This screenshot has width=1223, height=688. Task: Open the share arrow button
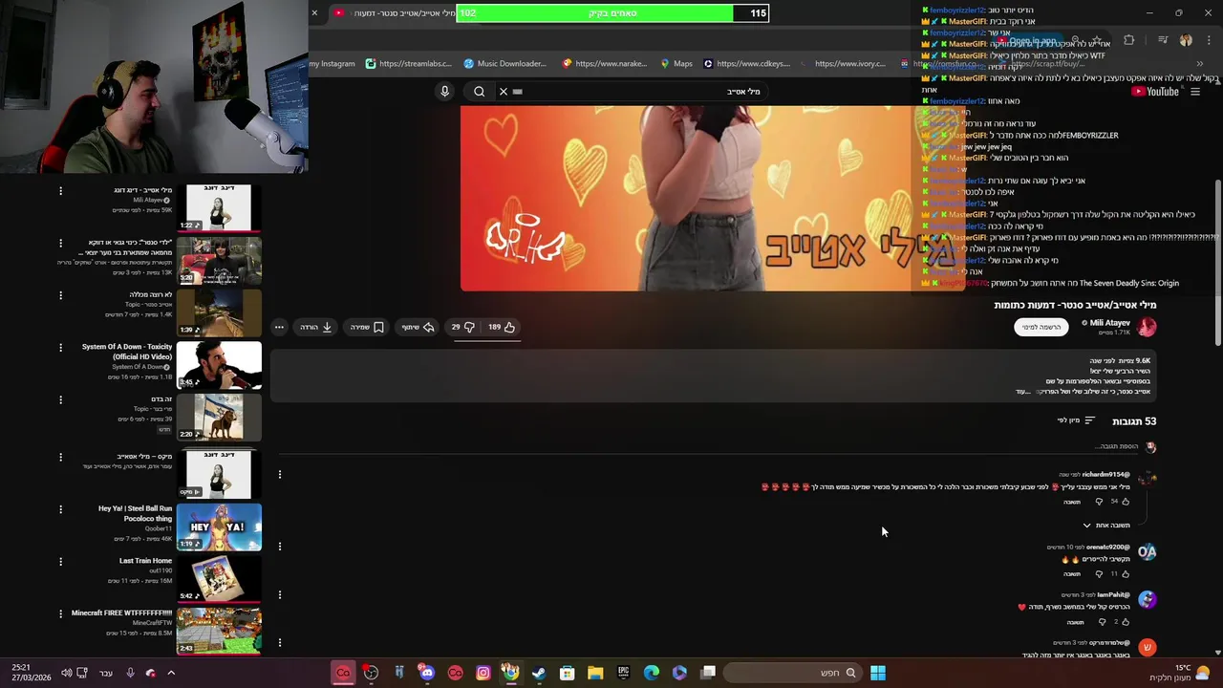[418, 327]
